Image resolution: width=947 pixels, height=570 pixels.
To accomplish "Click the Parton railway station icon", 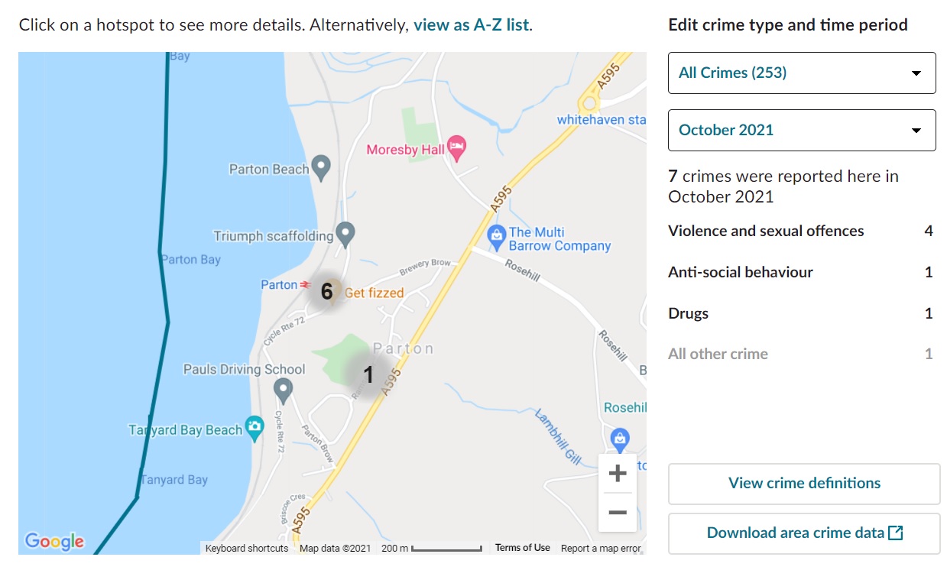I will [x=306, y=285].
